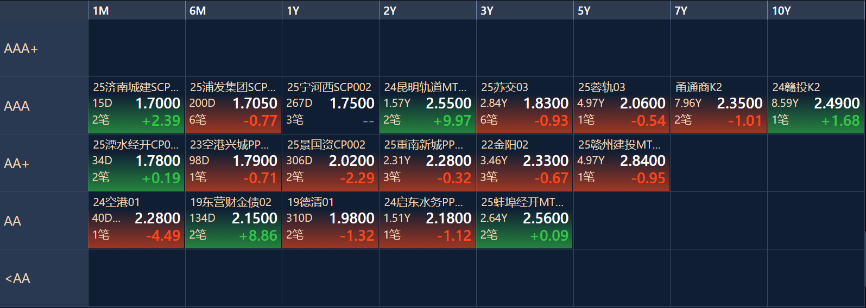Select the 25蓉轨03 bond cell

click(622, 105)
